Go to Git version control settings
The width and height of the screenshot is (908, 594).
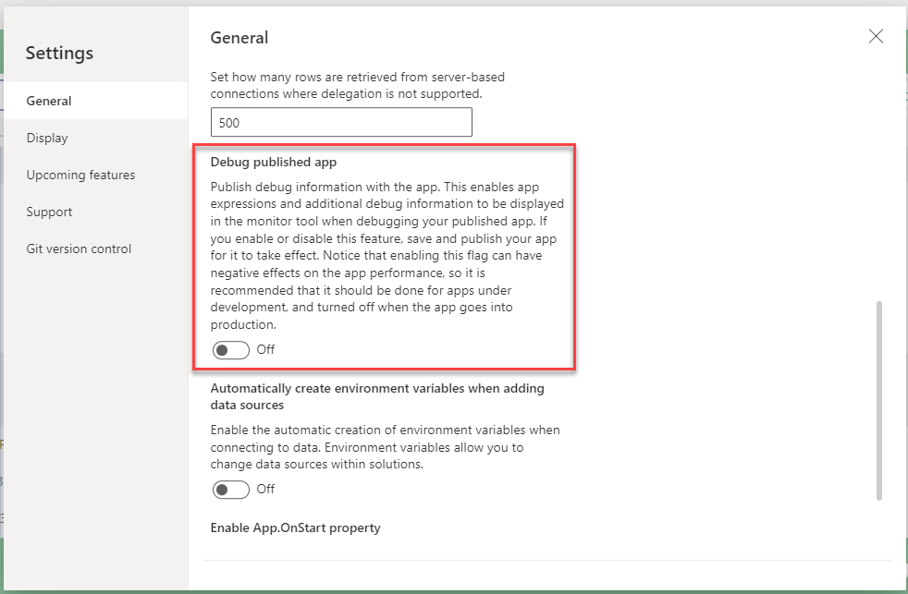pos(79,249)
